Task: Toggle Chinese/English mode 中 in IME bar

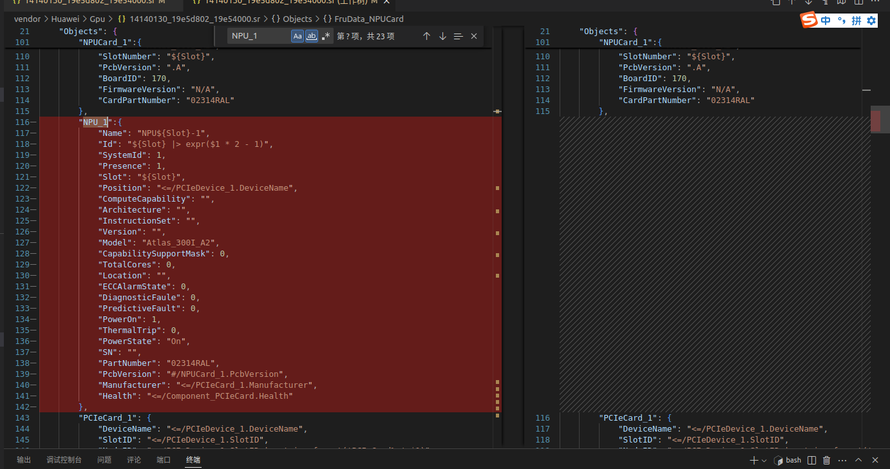Action: (x=826, y=21)
